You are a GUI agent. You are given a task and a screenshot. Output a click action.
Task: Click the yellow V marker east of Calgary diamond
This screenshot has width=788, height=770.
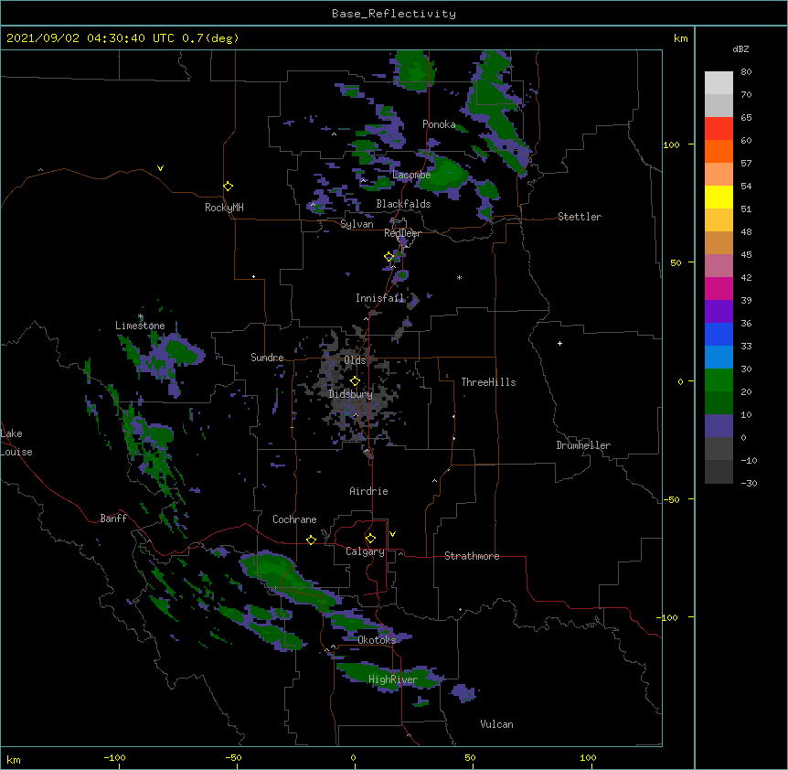392,534
